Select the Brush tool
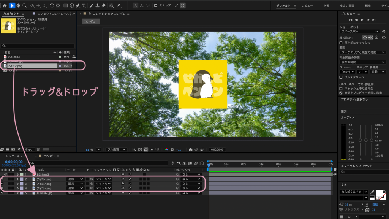This screenshot has height=219, width=389. click(91, 5)
